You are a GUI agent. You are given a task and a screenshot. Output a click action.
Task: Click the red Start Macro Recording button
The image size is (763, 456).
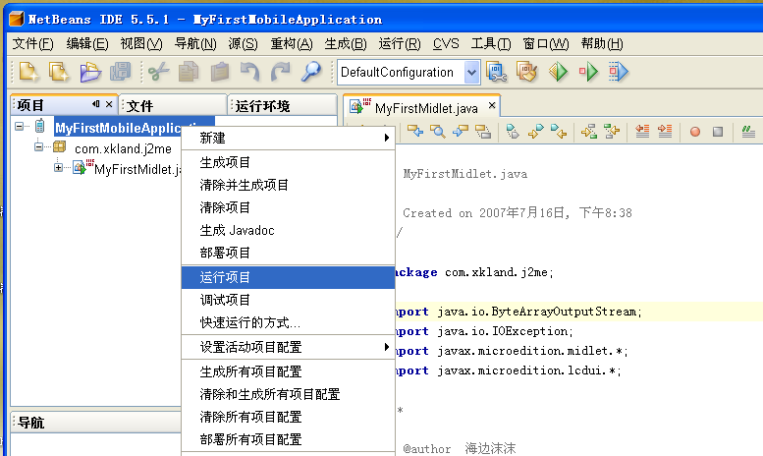[x=695, y=132]
